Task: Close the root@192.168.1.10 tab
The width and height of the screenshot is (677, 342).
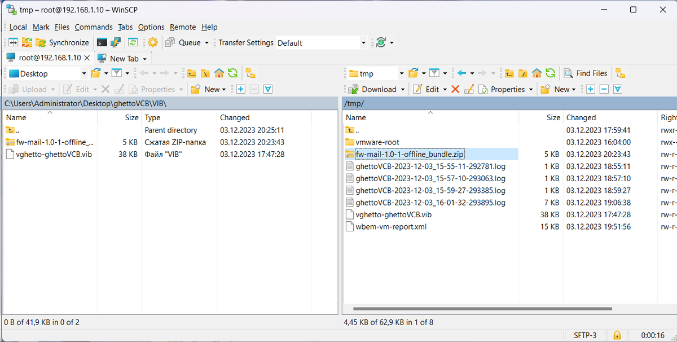Action: tap(87, 58)
